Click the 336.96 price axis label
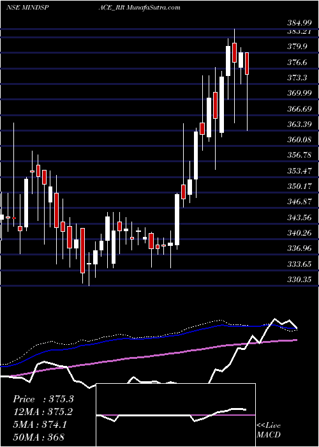The height and width of the screenshot is (447, 319). pyautogui.click(x=299, y=248)
